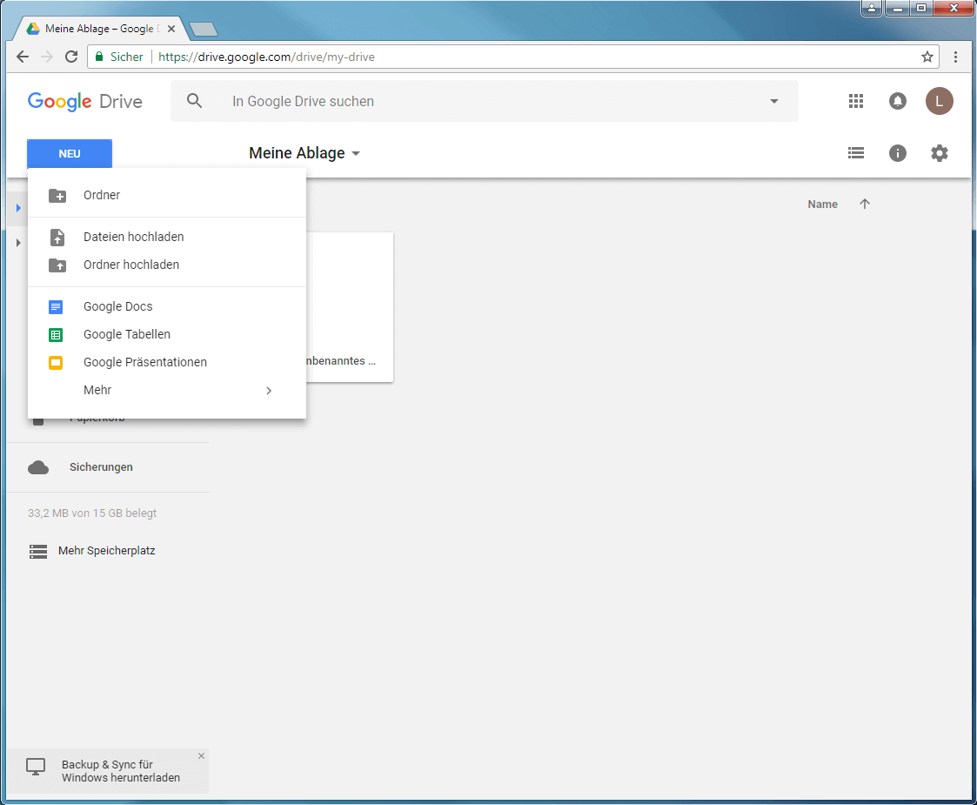Click the Chrome profile button in titlebar
977x805 pixels.
872,8
